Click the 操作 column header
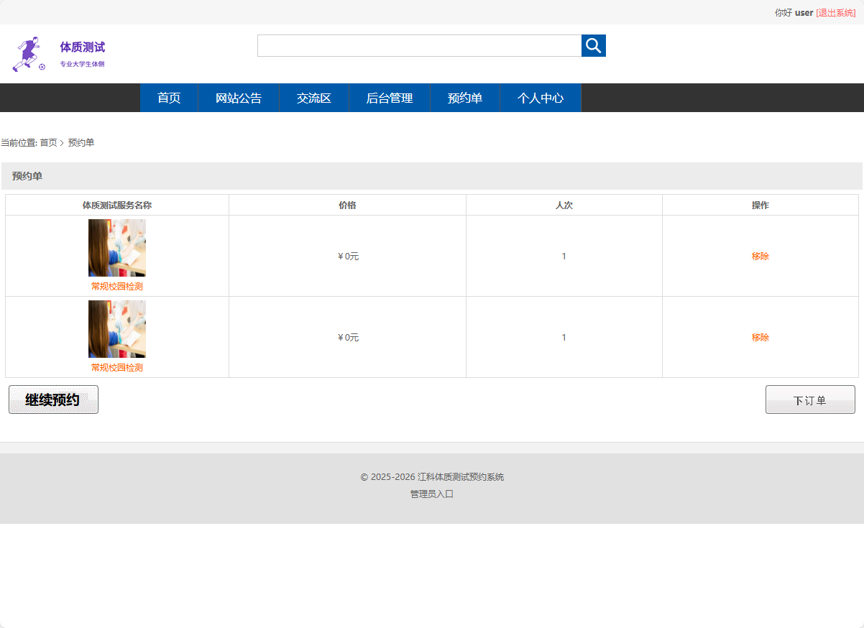This screenshot has height=628, width=864. [x=760, y=206]
